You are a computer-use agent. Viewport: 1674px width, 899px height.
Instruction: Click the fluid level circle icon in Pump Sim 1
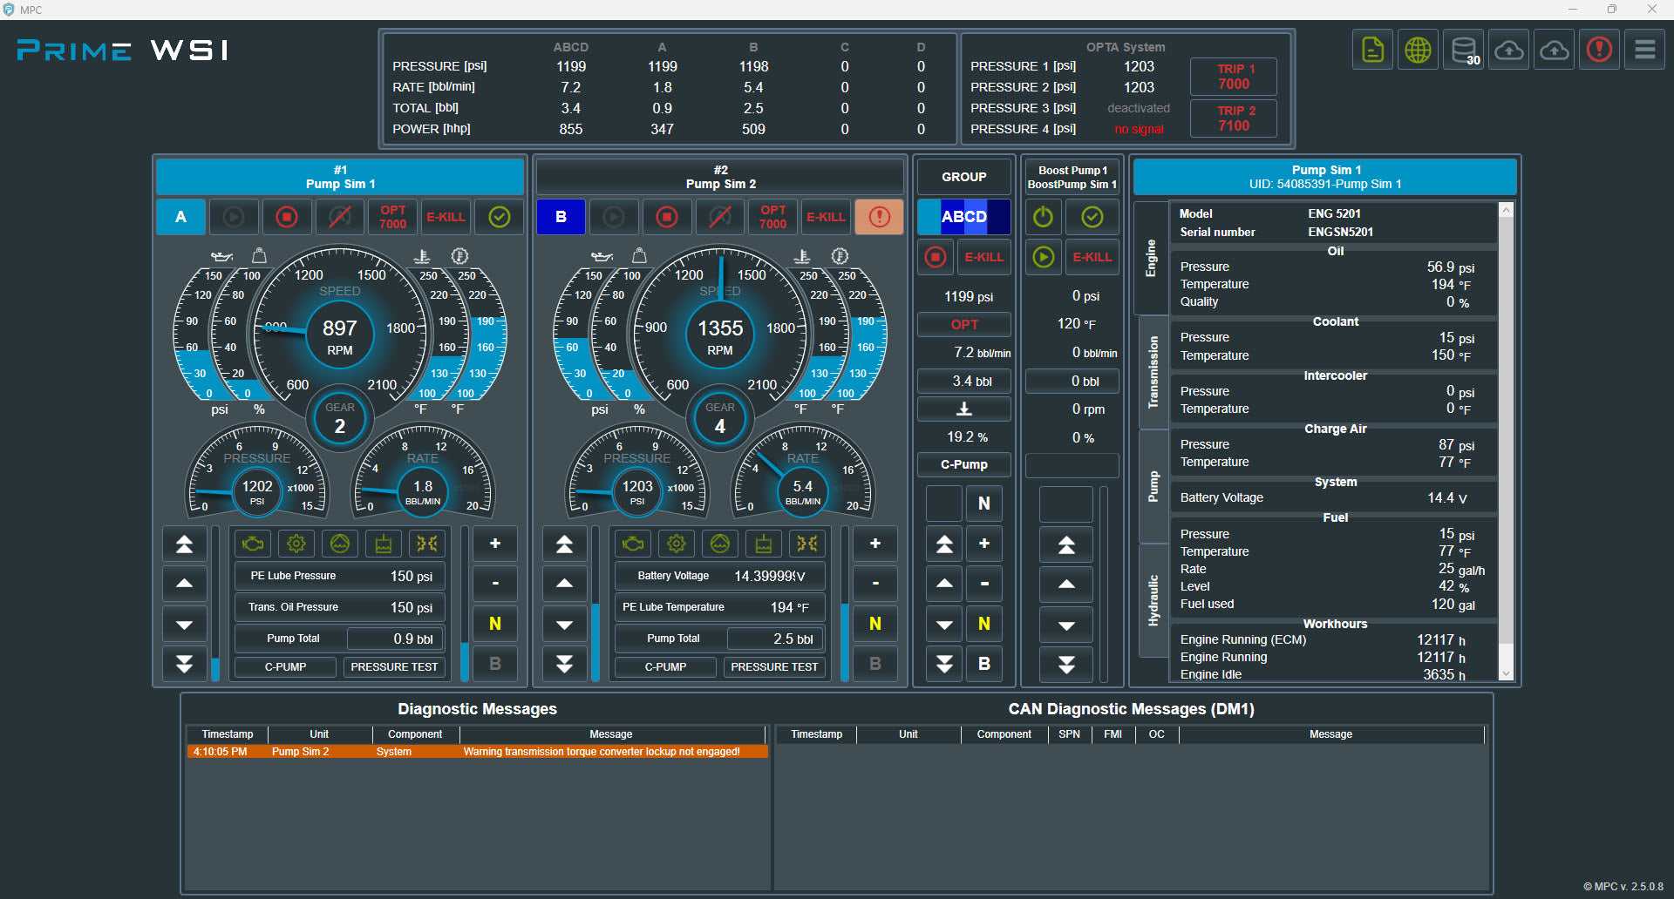340,544
